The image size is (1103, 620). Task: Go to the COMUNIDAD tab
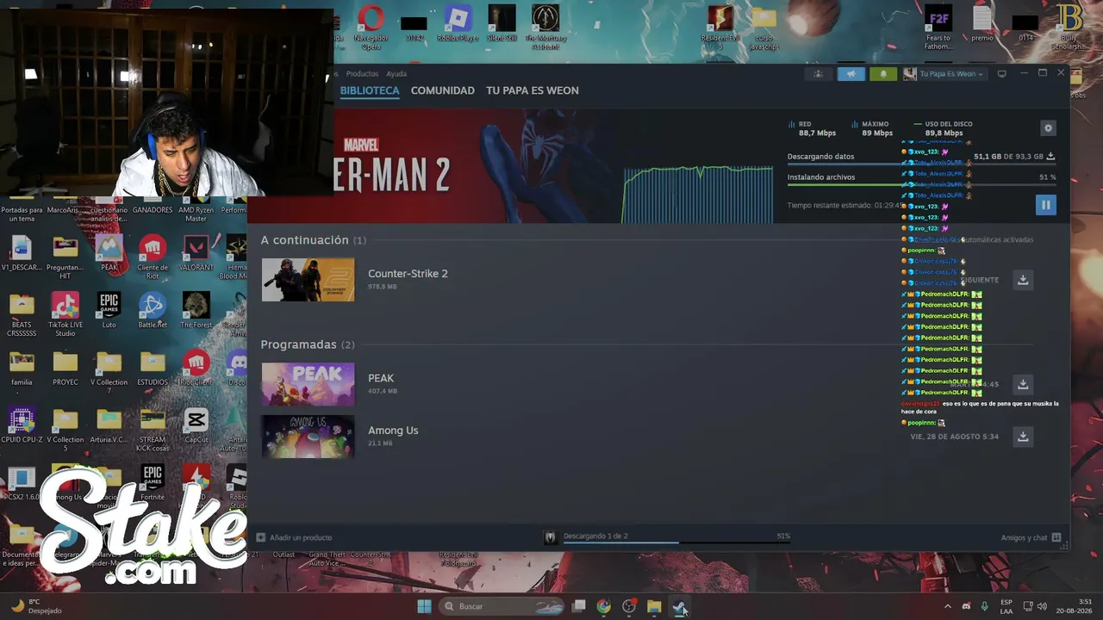(x=443, y=90)
